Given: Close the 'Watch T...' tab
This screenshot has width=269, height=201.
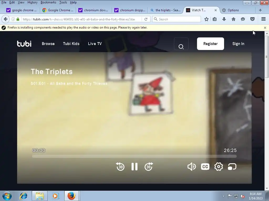Looking at the screenshot, I should click(x=216, y=10).
